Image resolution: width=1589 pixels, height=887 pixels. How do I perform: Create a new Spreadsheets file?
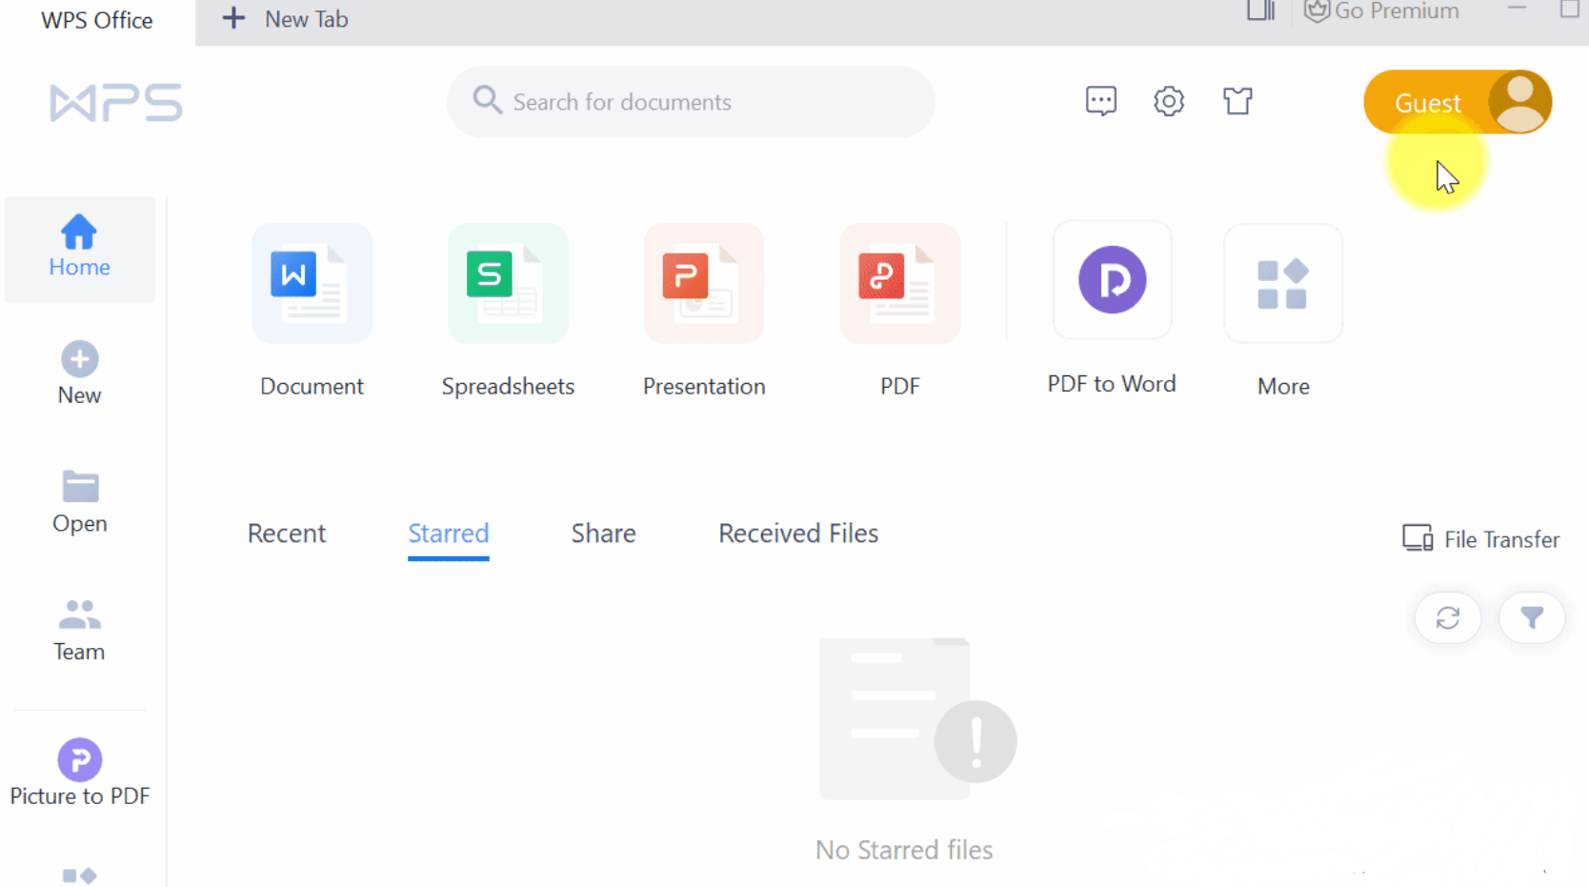(508, 284)
